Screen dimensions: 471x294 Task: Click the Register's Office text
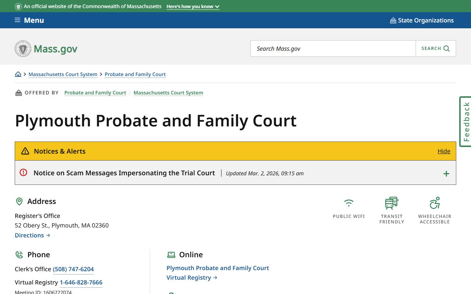point(38,216)
